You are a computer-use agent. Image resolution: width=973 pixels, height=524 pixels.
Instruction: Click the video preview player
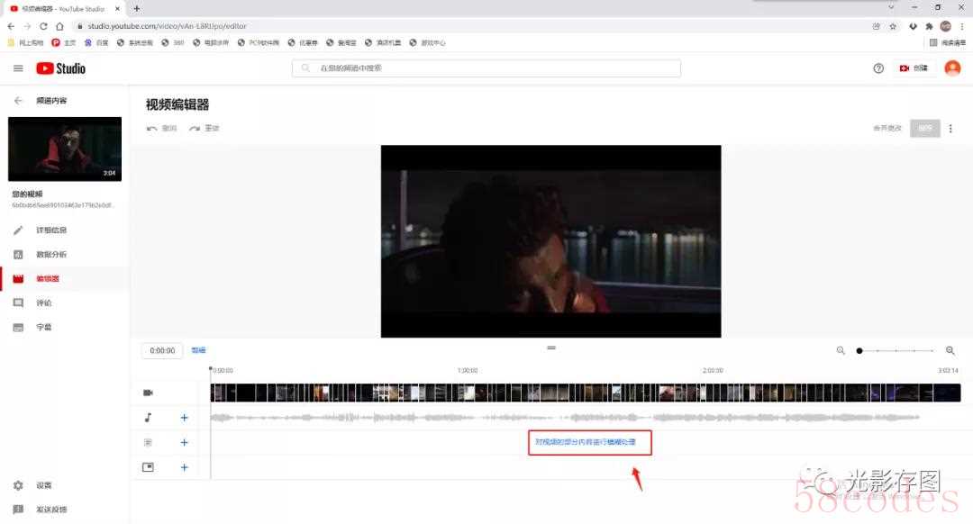tap(551, 241)
